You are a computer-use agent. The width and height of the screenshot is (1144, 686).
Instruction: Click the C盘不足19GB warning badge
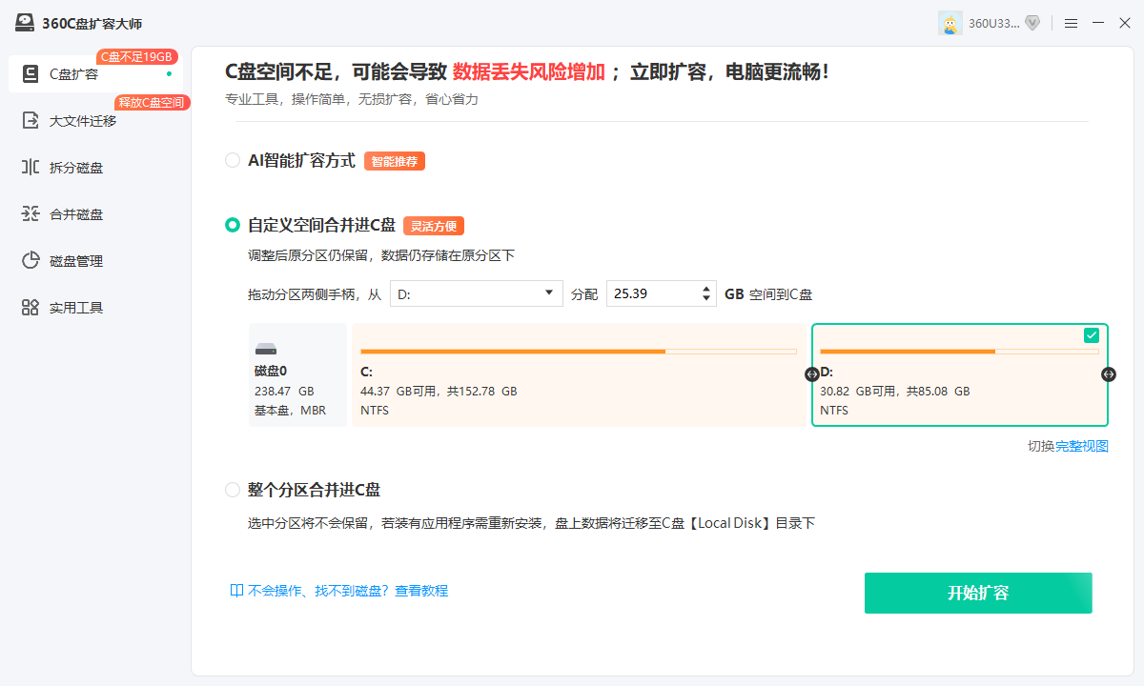point(138,56)
